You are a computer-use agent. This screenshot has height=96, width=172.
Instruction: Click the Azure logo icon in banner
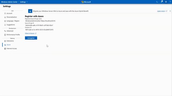click(30, 11)
